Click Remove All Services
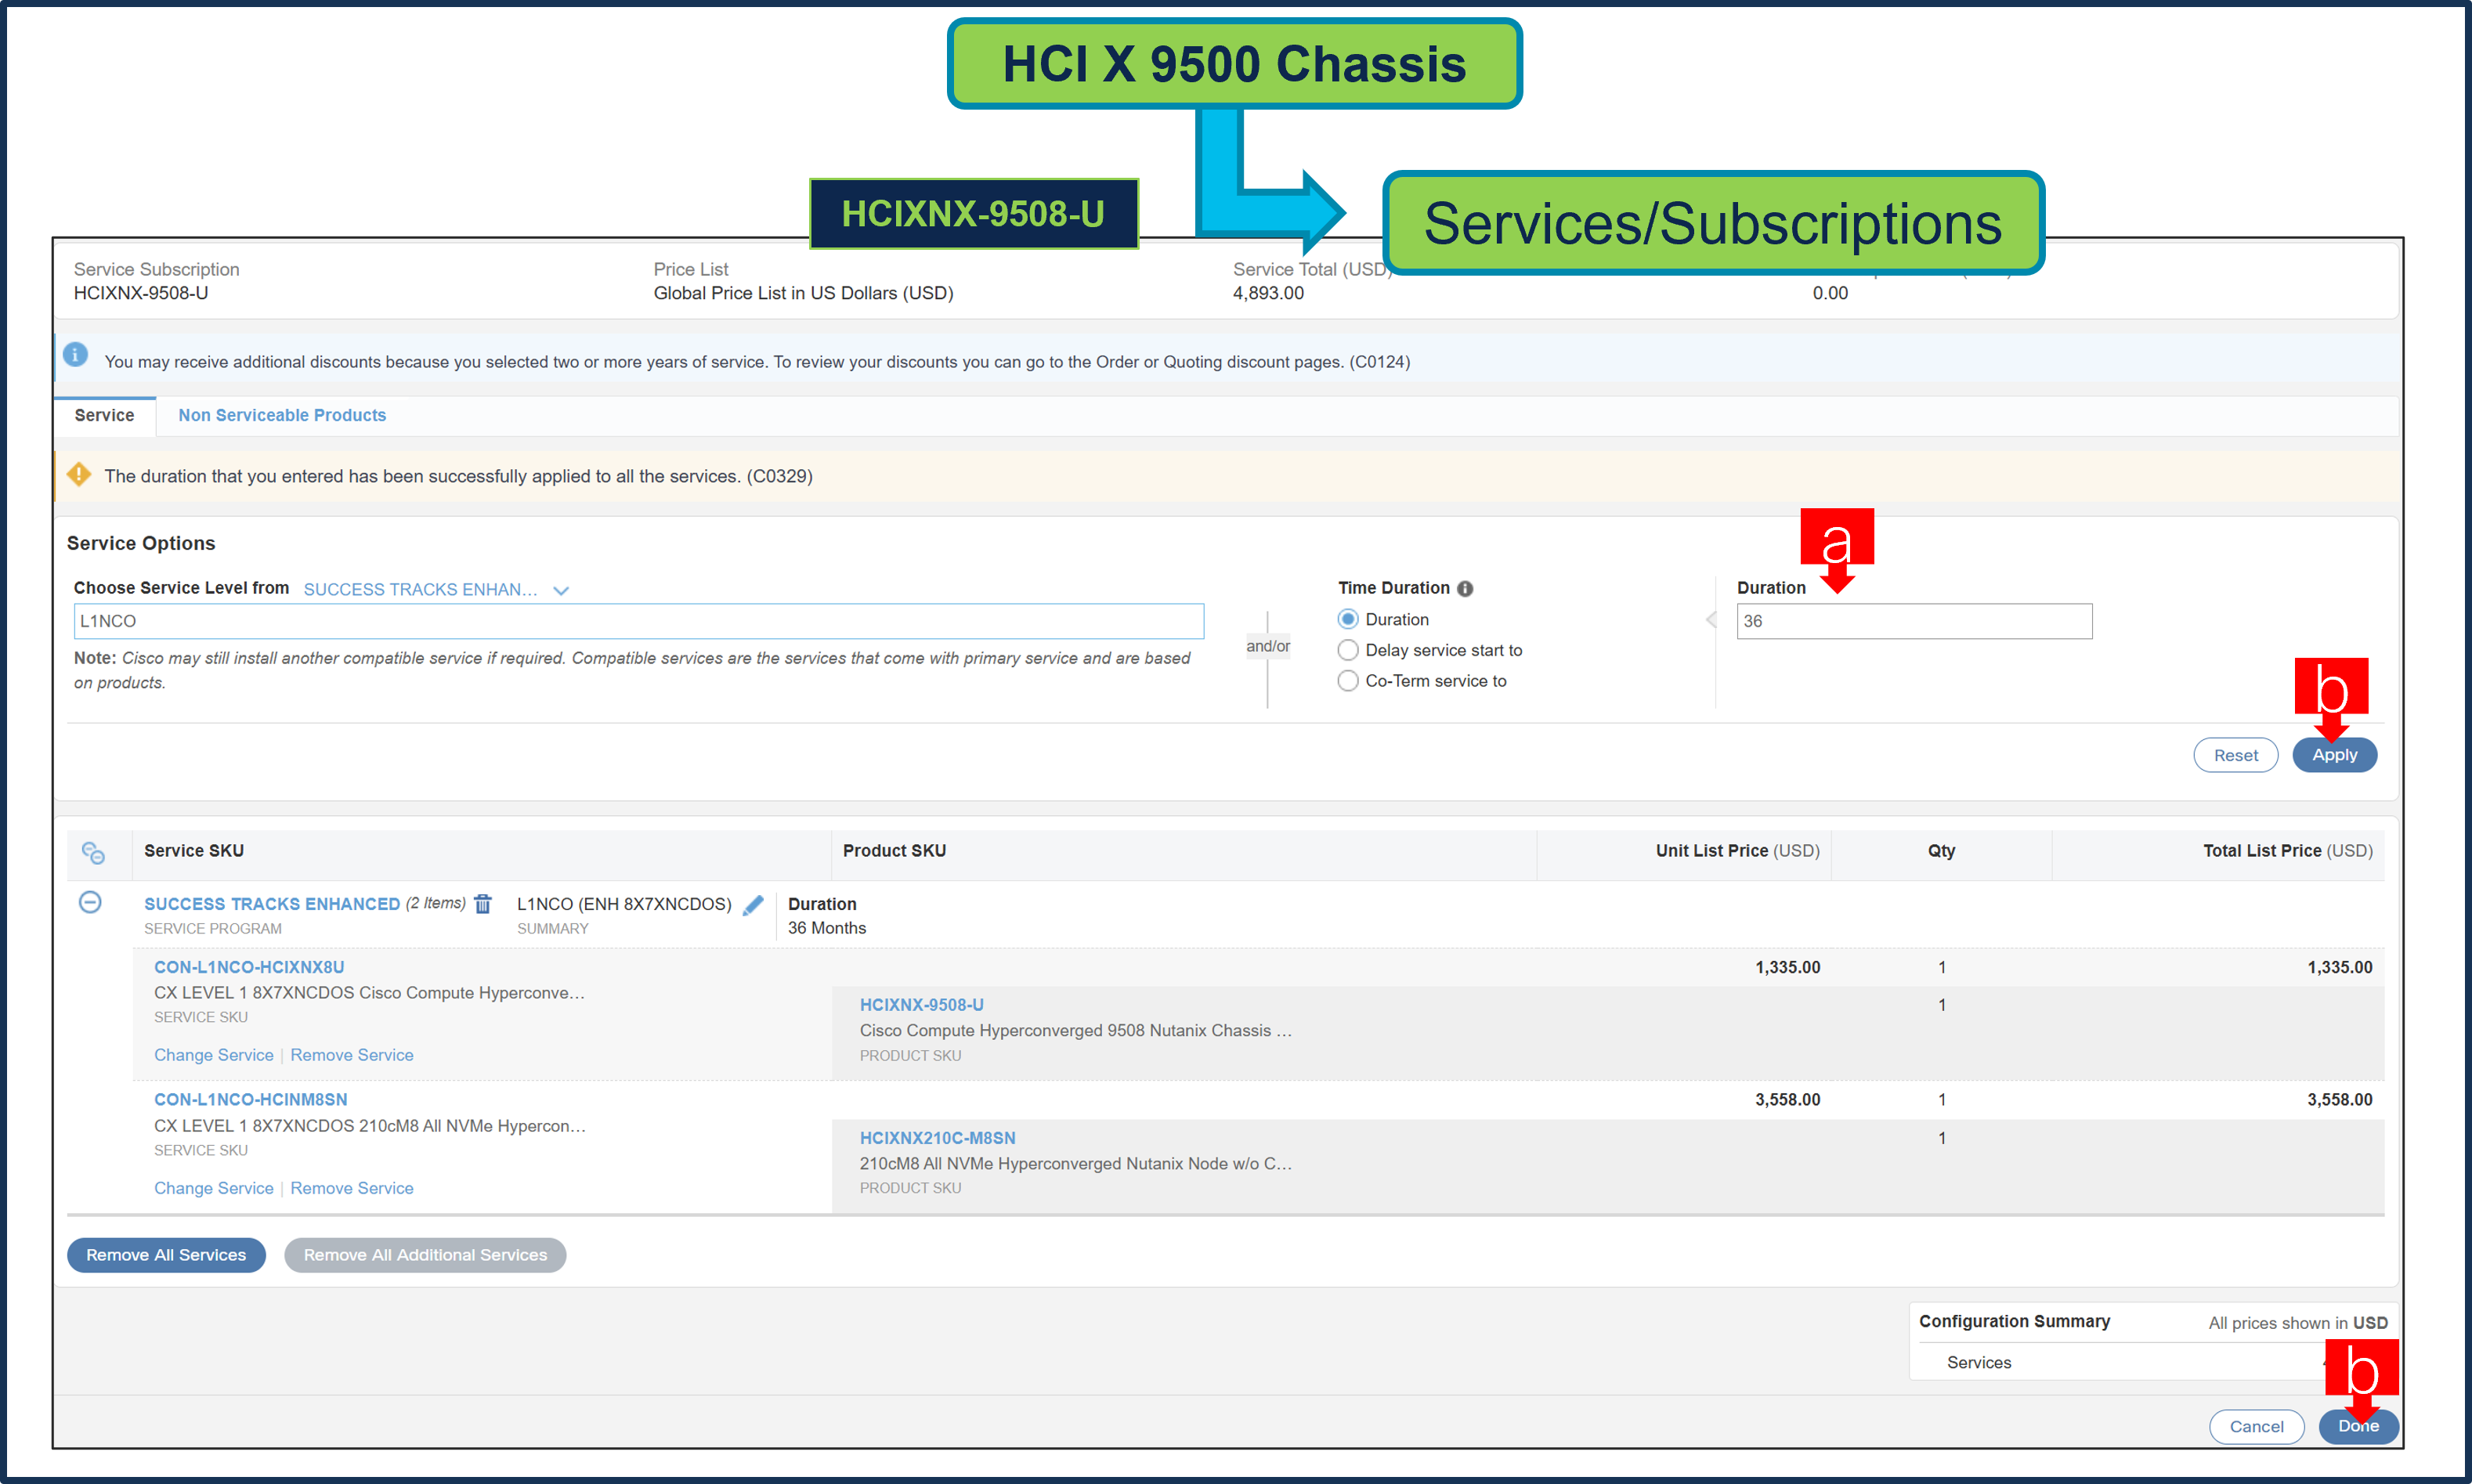 point(166,1254)
